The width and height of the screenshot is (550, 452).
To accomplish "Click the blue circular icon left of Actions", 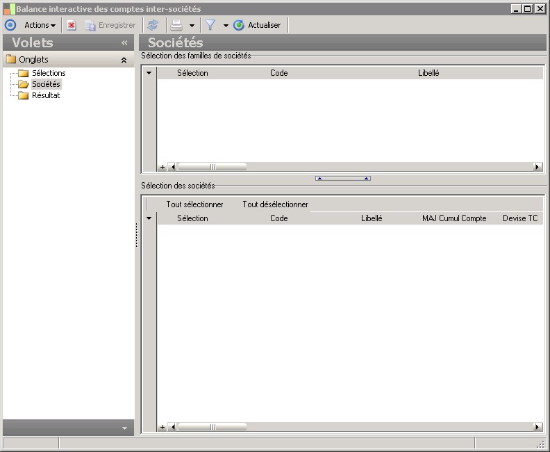I will pos(10,25).
